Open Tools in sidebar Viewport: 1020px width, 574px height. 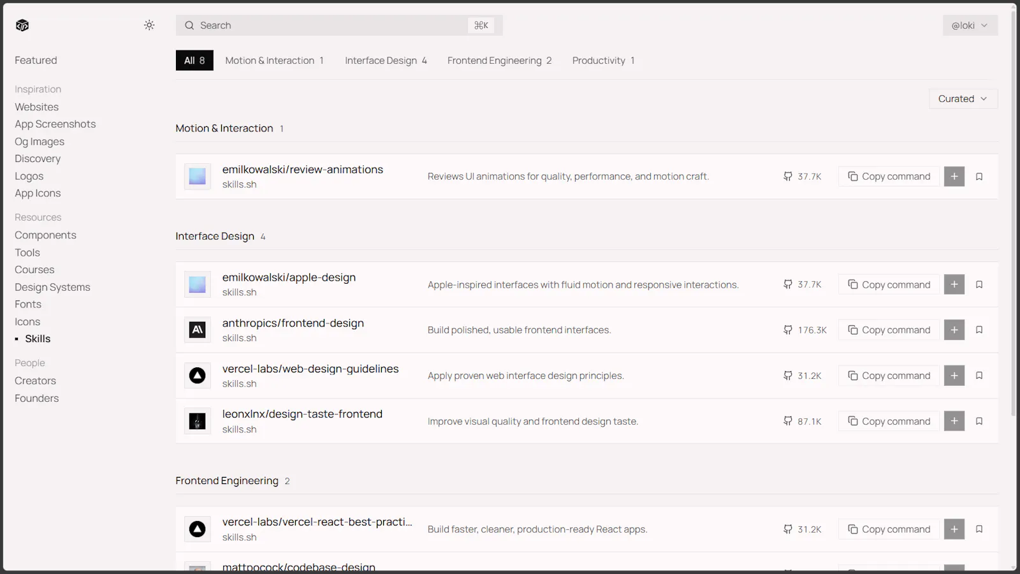27,253
